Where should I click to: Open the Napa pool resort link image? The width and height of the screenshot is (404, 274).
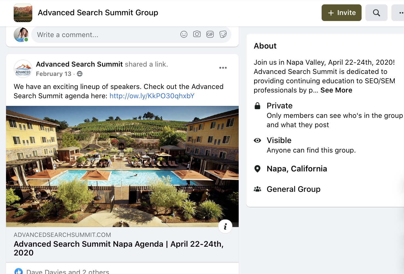(x=122, y=166)
